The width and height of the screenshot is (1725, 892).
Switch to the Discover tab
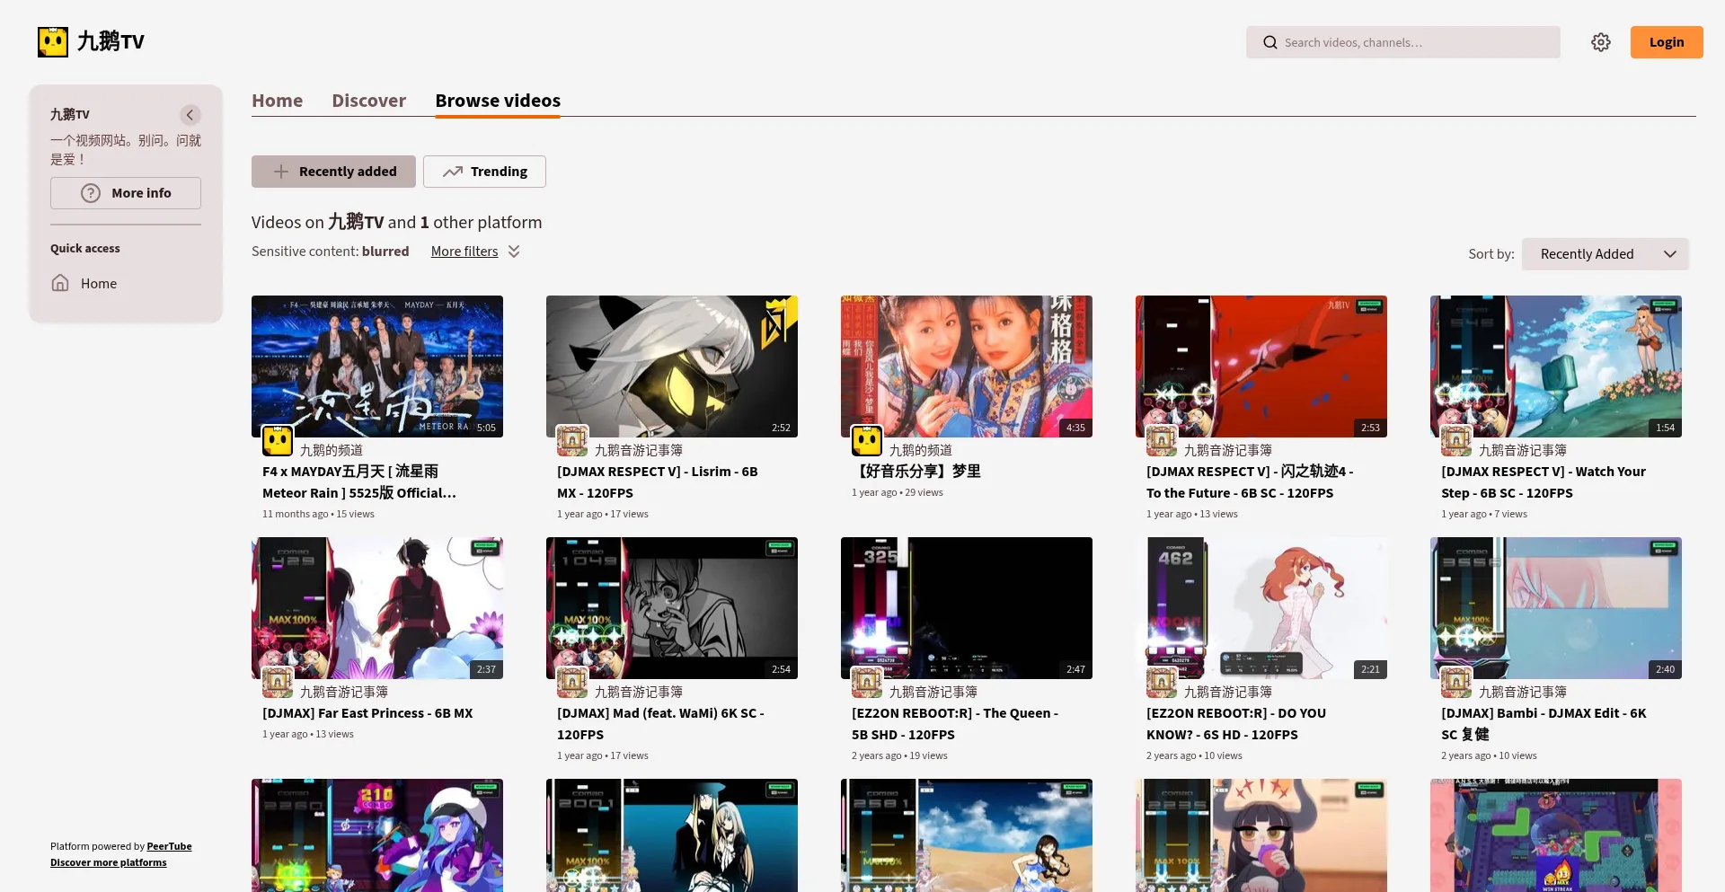pyautogui.click(x=368, y=101)
